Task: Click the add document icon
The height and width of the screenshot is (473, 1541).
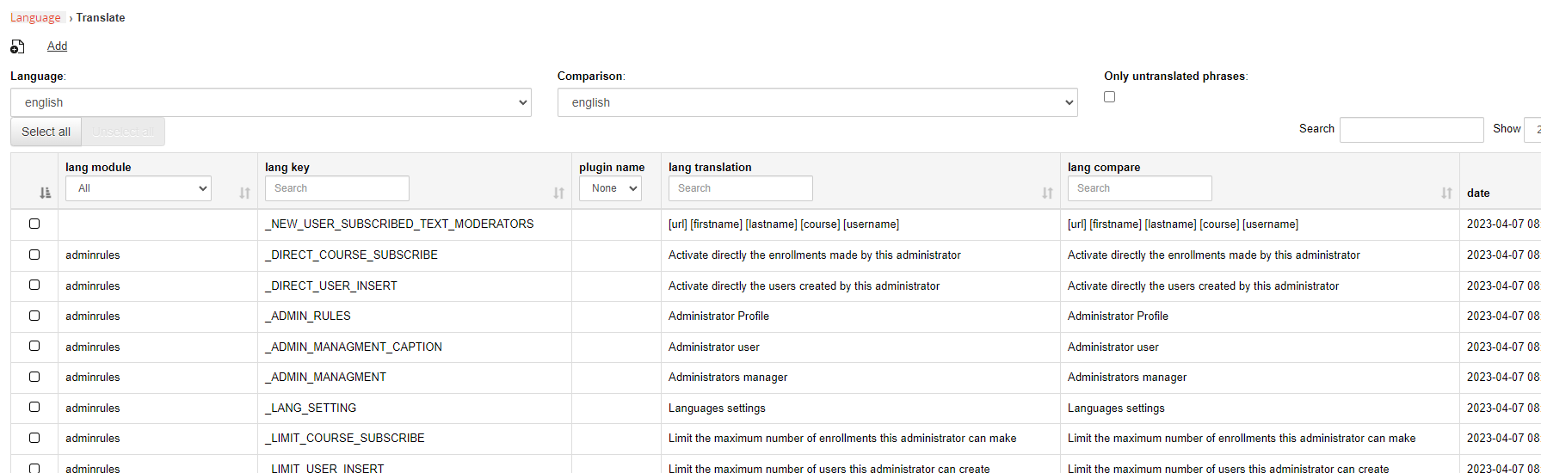Action: (x=17, y=46)
